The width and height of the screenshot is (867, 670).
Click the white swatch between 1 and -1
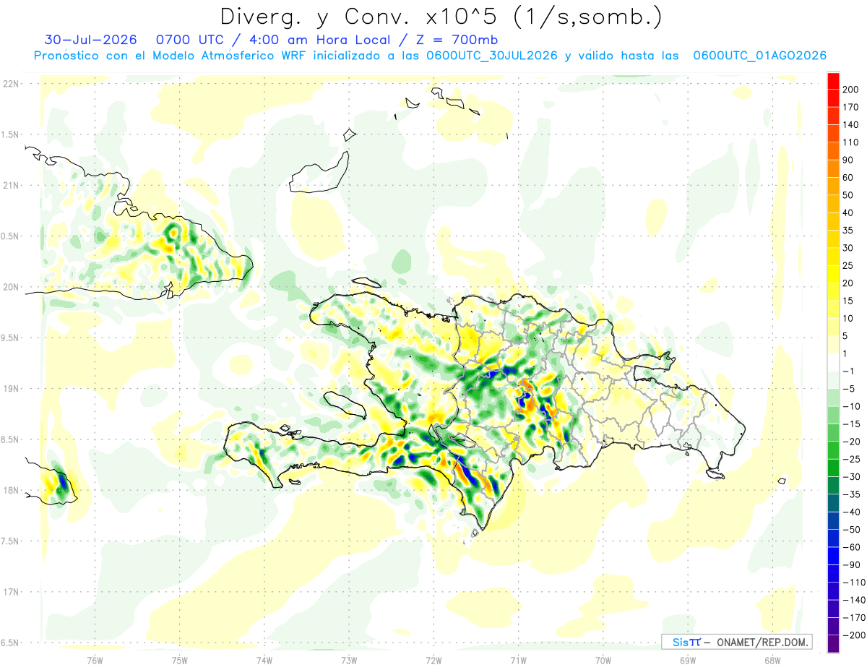(833, 363)
